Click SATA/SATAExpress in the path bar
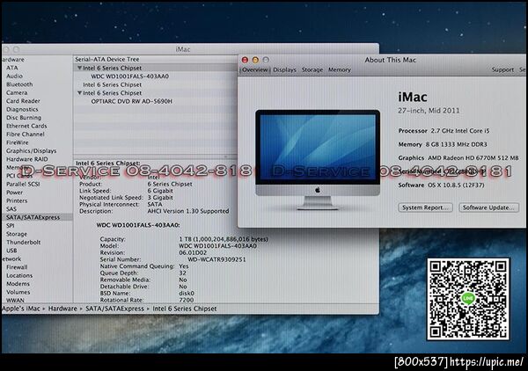This screenshot has height=371, width=528. click(x=114, y=309)
